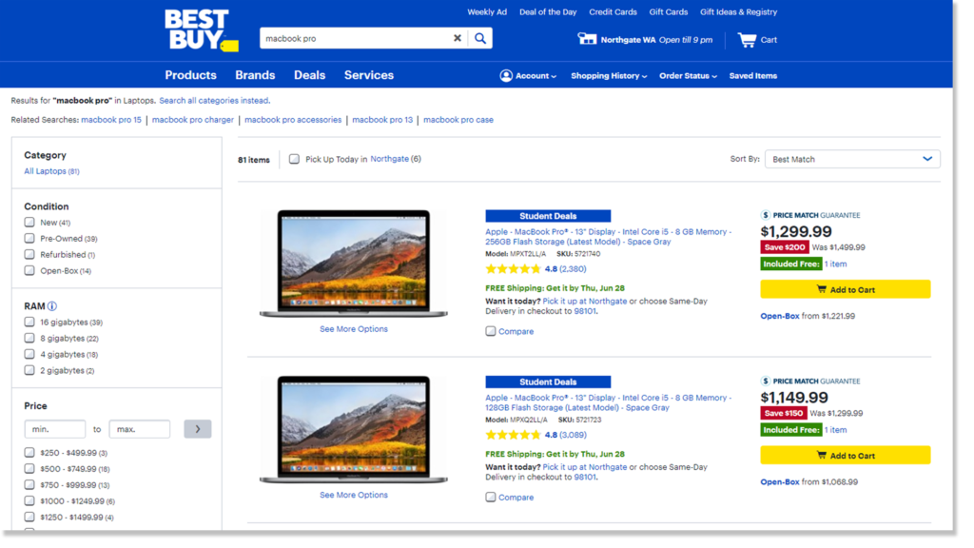This screenshot has height=548, width=974.
Task: Open related search macbook pro 13
Action: pos(382,120)
